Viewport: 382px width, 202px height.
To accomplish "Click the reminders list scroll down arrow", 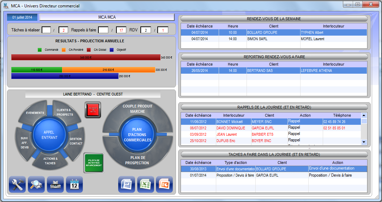I will [x=364, y=142].
